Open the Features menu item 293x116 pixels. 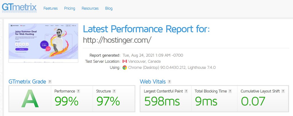click(50, 8)
